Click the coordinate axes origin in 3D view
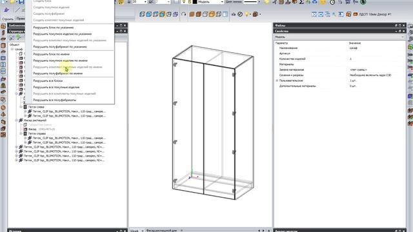413x232 pixels. coord(192,177)
